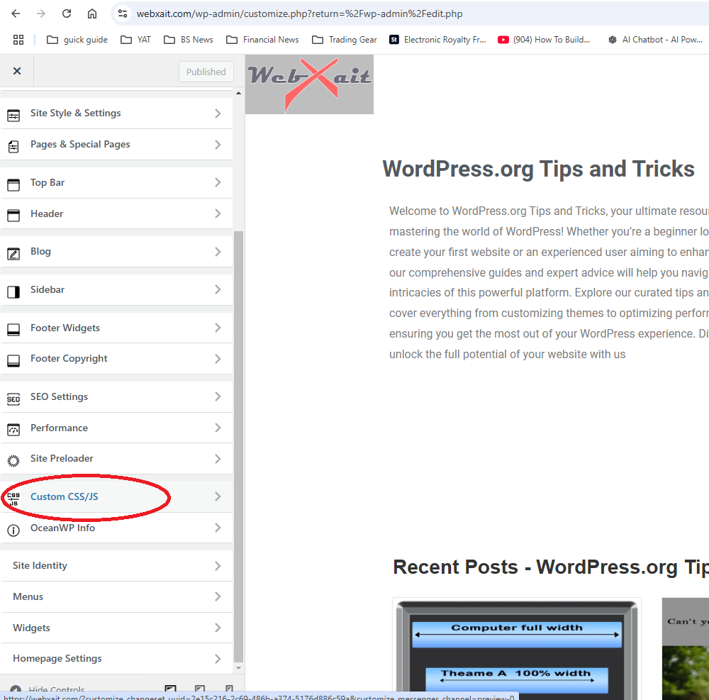The width and height of the screenshot is (709, 700).
Task: Click the site information icon in address bar
Action: coord(123,13)
